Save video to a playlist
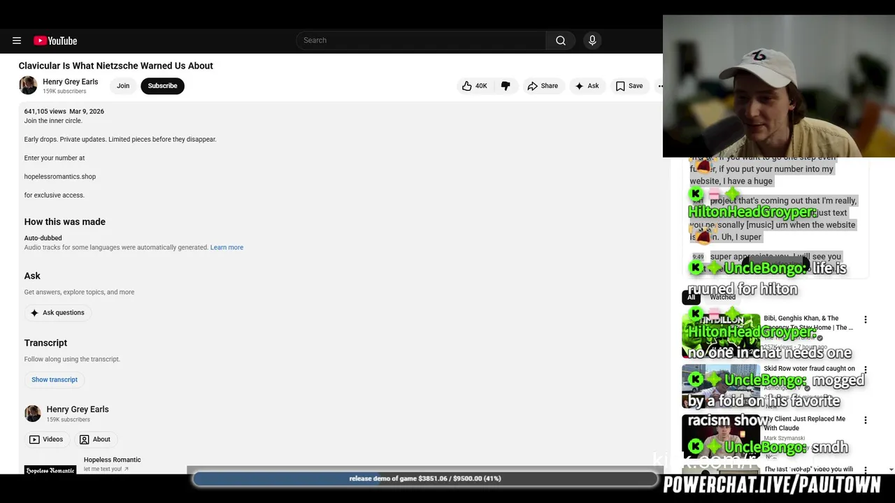Image resolution: width=895 pixels, height=503 pixels. (x=629, y=86)
